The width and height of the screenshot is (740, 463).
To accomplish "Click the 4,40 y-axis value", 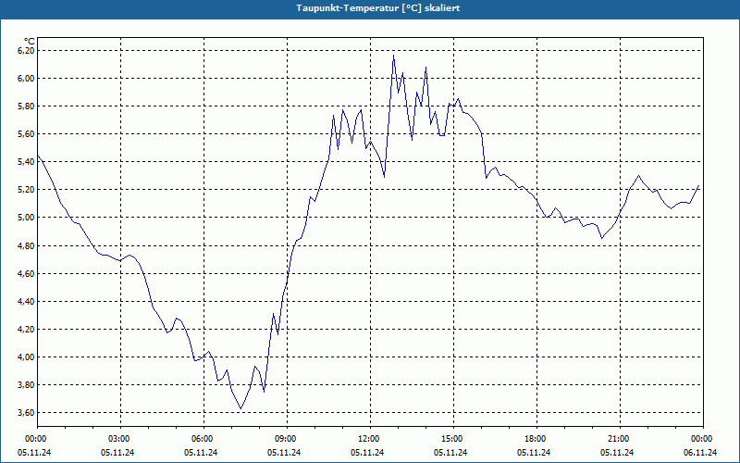I will coord(27,302).
